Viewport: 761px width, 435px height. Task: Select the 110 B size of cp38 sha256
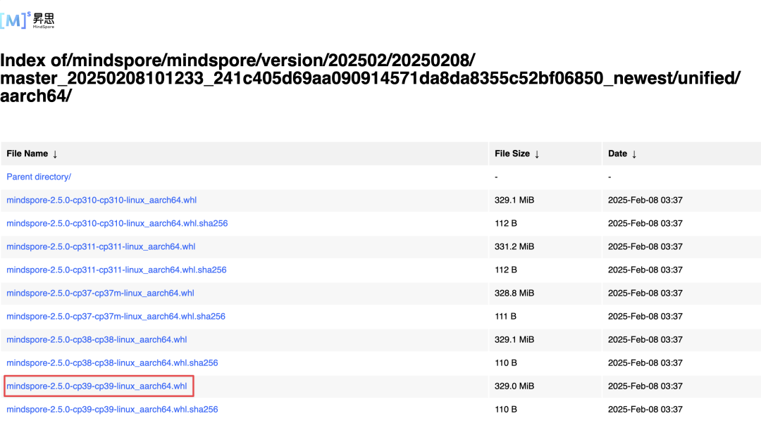[506, 363]
